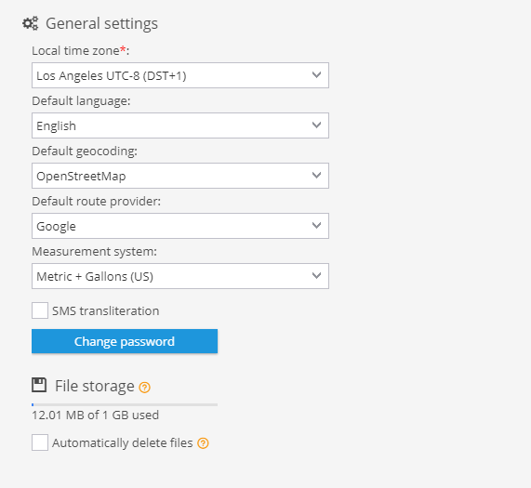
Task: Toggle the Automatically delete files checkbox
Action: point(40,442)
